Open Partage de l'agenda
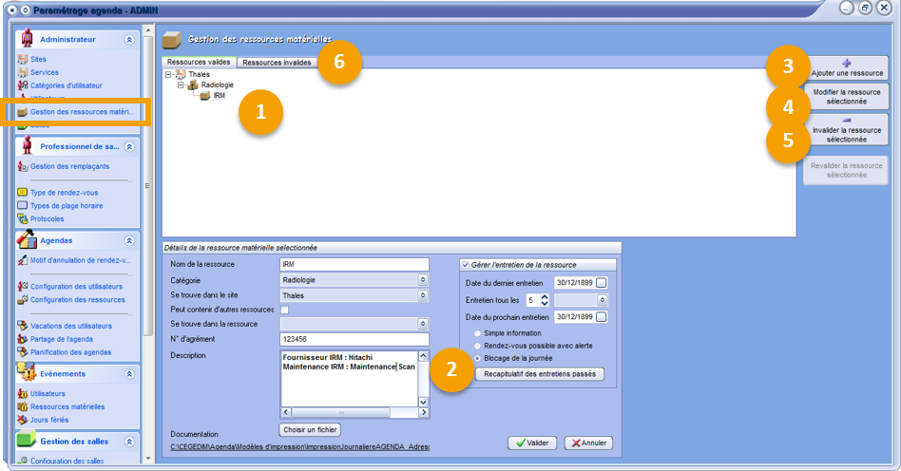The image size is (901, 471). click(64, 339)
